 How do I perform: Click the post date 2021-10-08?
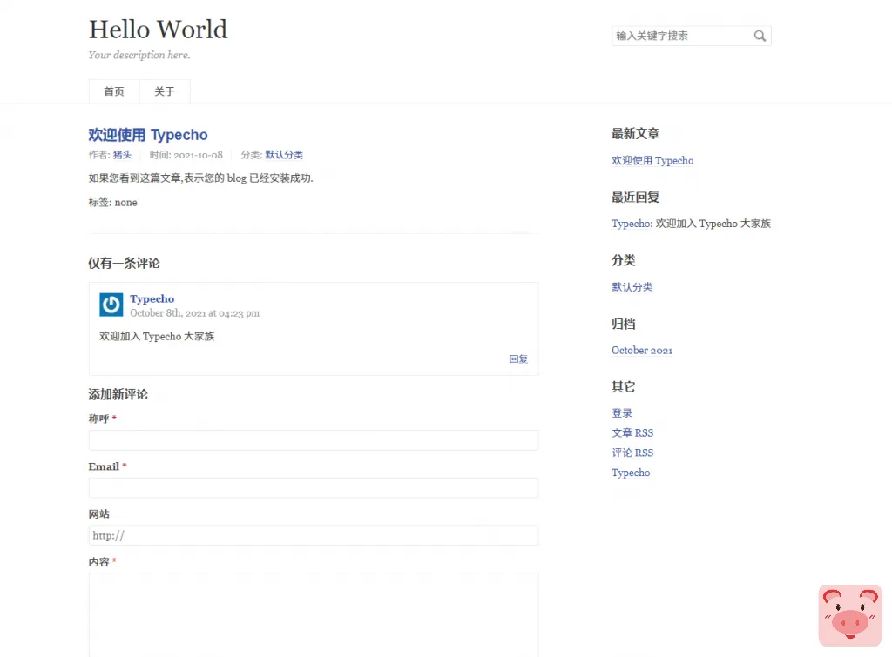coord(198,155)
